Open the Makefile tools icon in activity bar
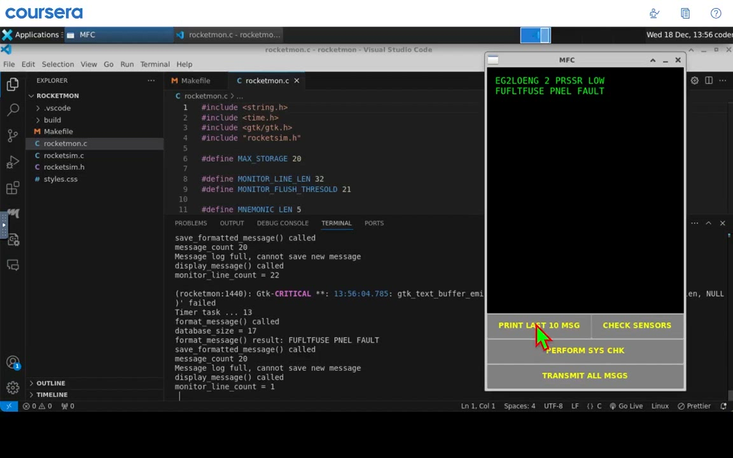Screen dimensions: 733x458 (x=13, y=214)
